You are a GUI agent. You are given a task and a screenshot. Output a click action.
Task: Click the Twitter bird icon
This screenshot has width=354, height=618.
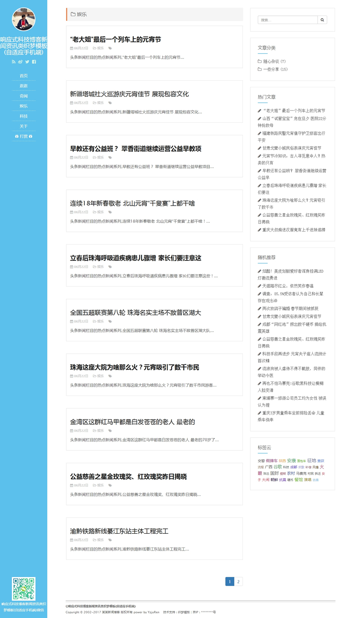(27, 62)
